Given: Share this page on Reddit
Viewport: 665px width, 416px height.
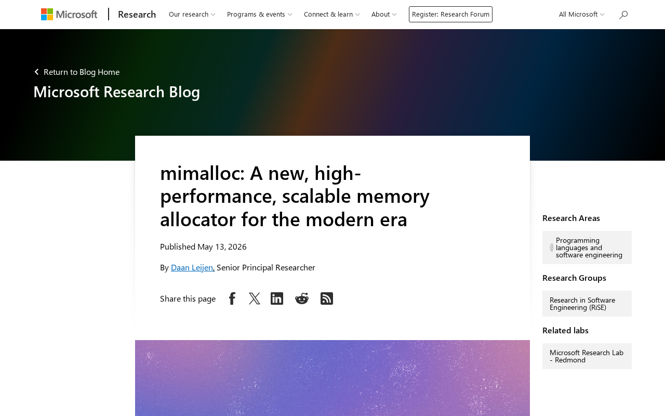Looking at the screenshot, I should 302,298.
